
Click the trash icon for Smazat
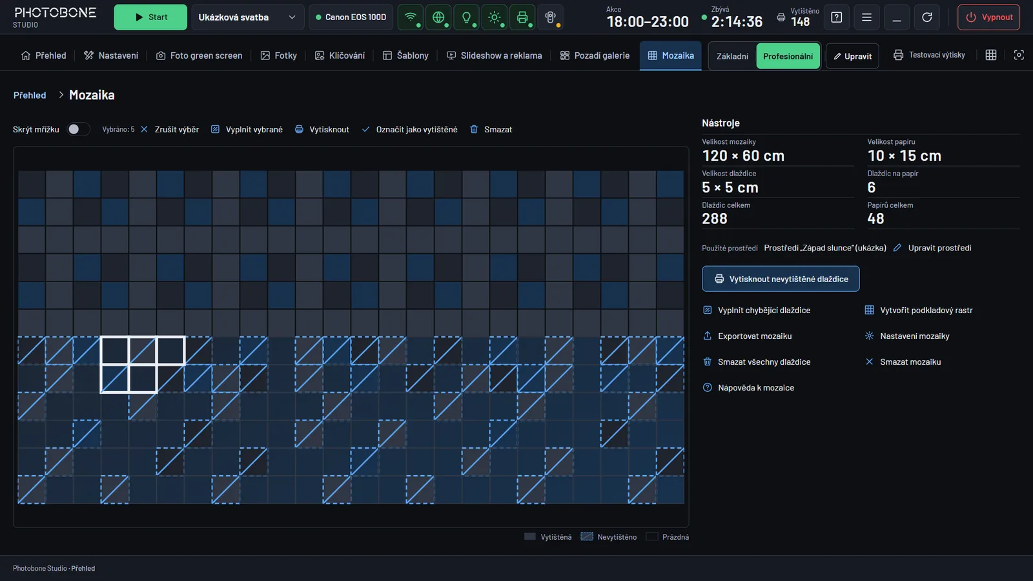[x=474, y=129]
